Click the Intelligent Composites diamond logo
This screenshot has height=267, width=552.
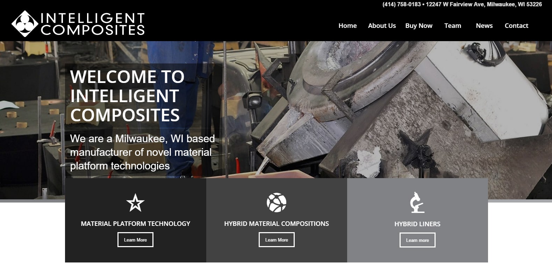point(24,24)
